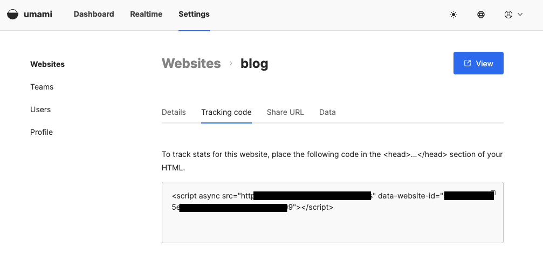Click the umami logo icon
This screenshot has height=254, width=543.
coord(12,15)
